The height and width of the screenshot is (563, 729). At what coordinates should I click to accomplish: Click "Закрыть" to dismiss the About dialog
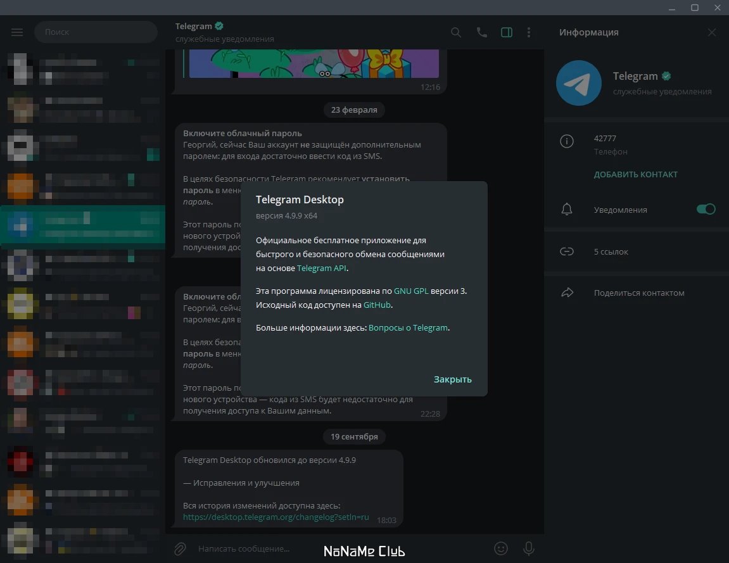(x=452, y=379)
